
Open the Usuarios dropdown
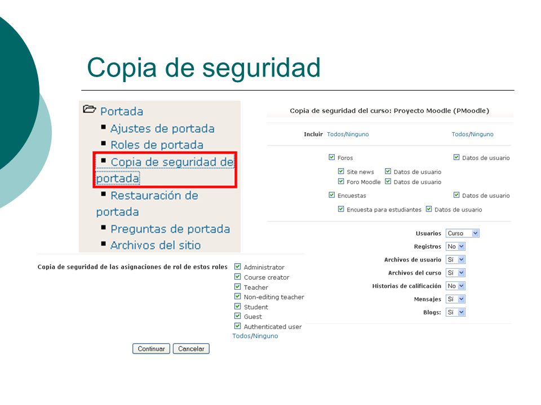pyautogui.click(x=462, y=233)
